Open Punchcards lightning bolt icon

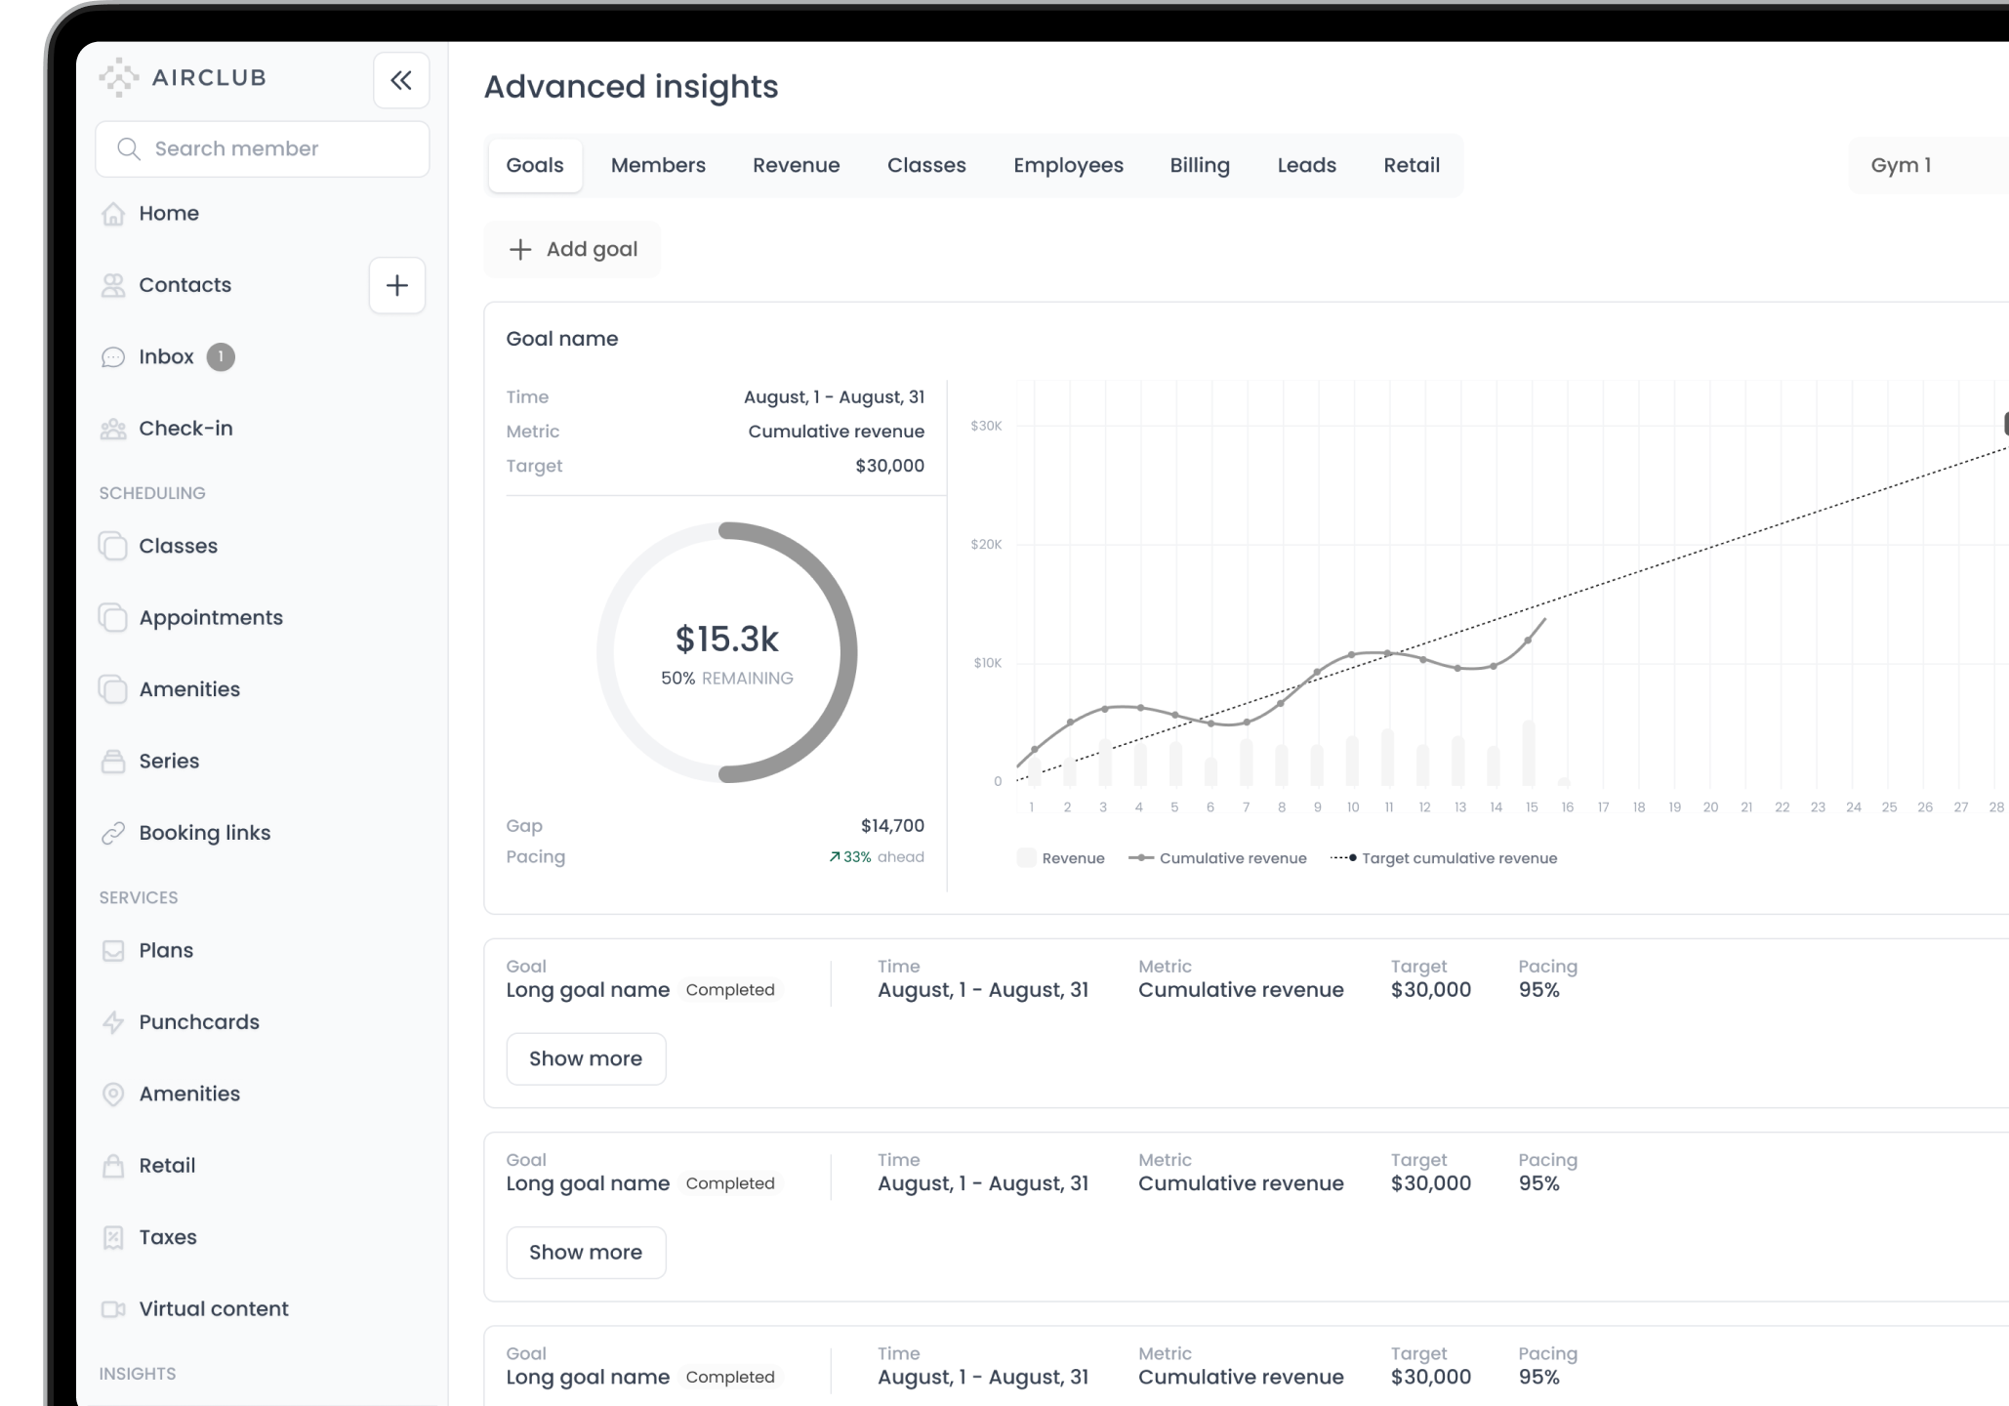click(x=113, y=1022)
